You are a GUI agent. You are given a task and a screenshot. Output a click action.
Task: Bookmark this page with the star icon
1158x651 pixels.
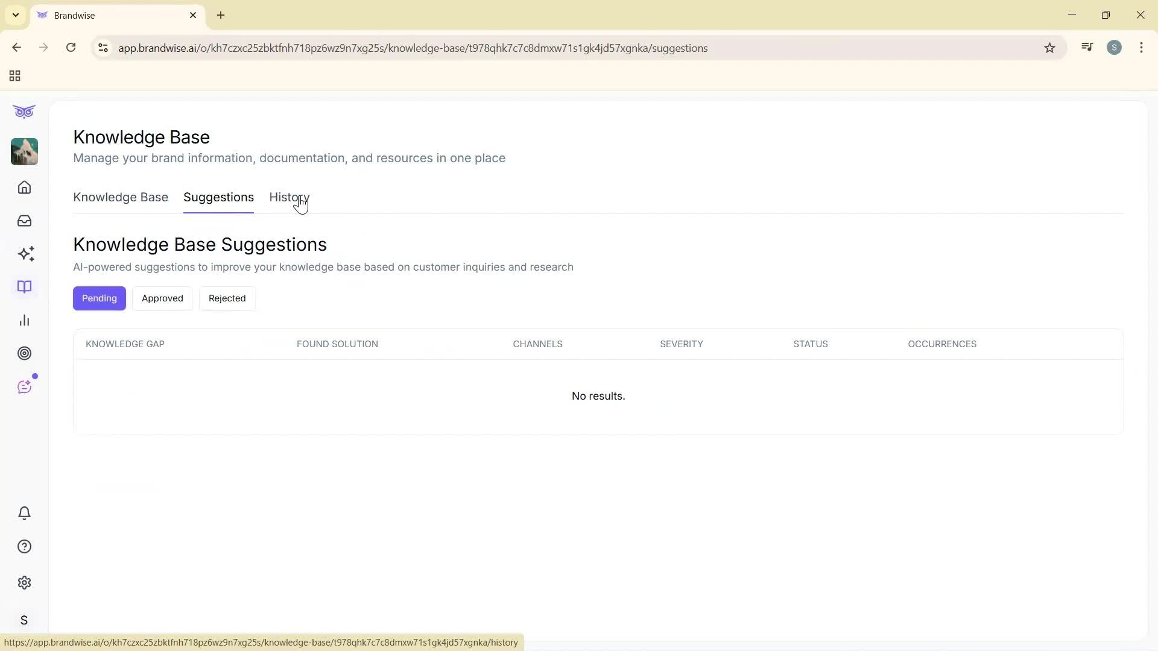pos(1049,48)
